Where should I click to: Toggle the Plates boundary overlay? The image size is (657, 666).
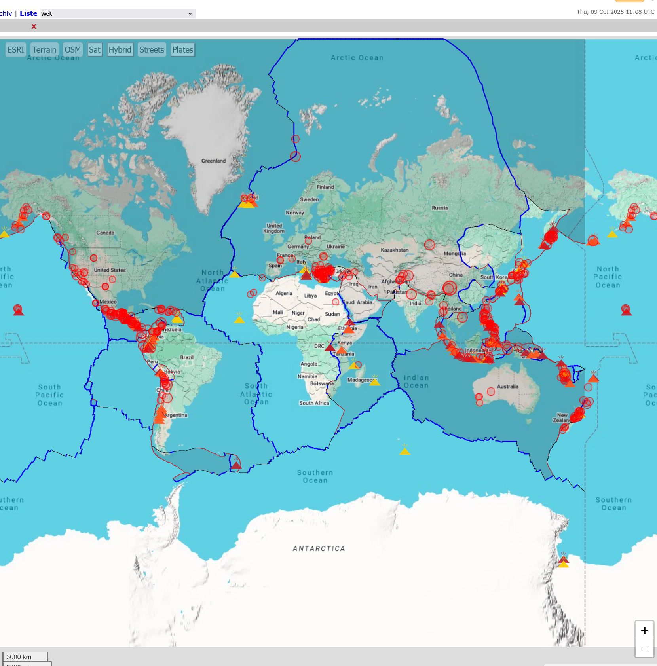182,50
